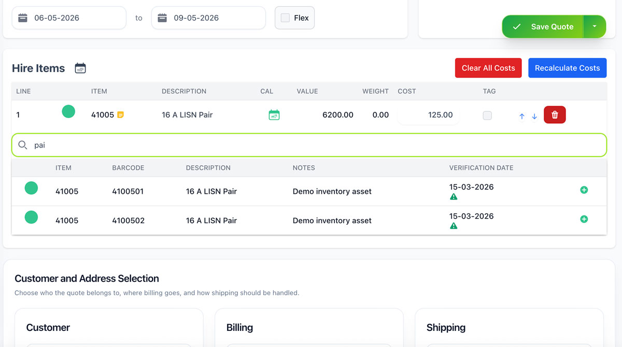Click item number 41005 in line 1
Screen dimensions: 622x347
(x=103, y=115)
